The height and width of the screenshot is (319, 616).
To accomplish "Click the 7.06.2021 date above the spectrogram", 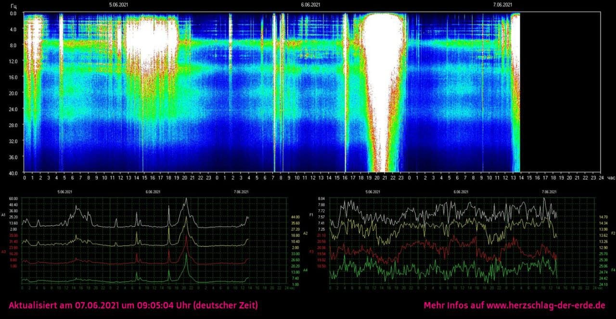I will pyautogui.click(x=502, y=5).
